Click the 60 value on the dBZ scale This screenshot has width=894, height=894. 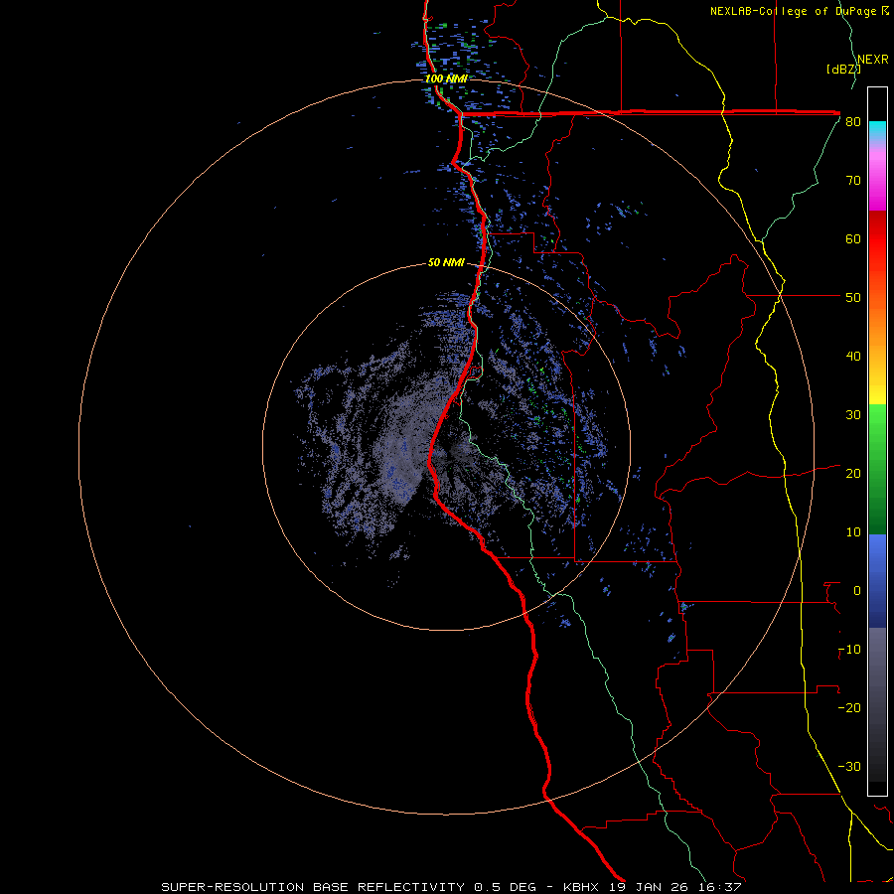click(853, 238)
